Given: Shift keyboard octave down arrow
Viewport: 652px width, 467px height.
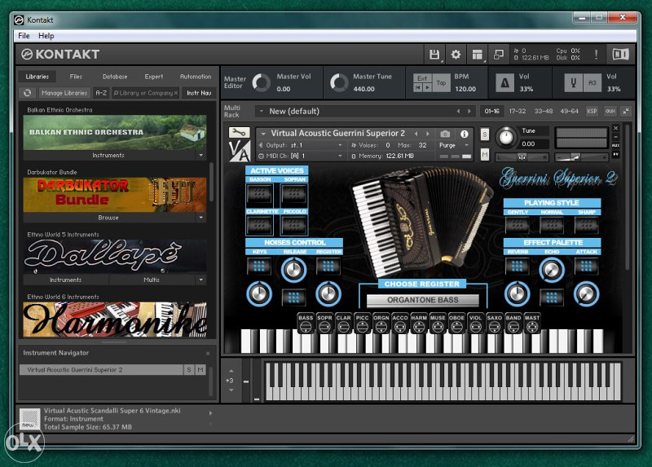Looking at the screenshot, I should click(231, 390).
